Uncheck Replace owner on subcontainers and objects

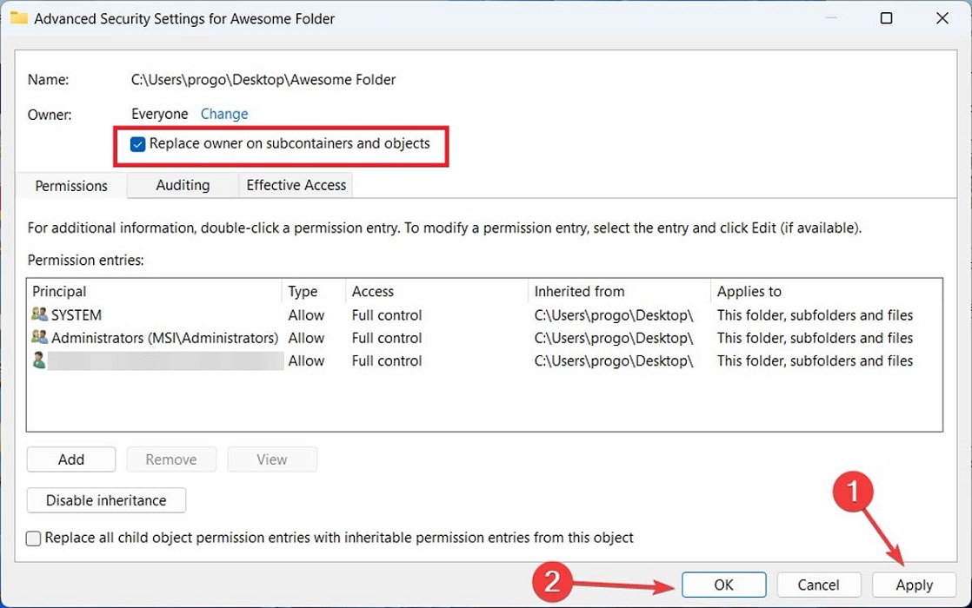[137, 143]
